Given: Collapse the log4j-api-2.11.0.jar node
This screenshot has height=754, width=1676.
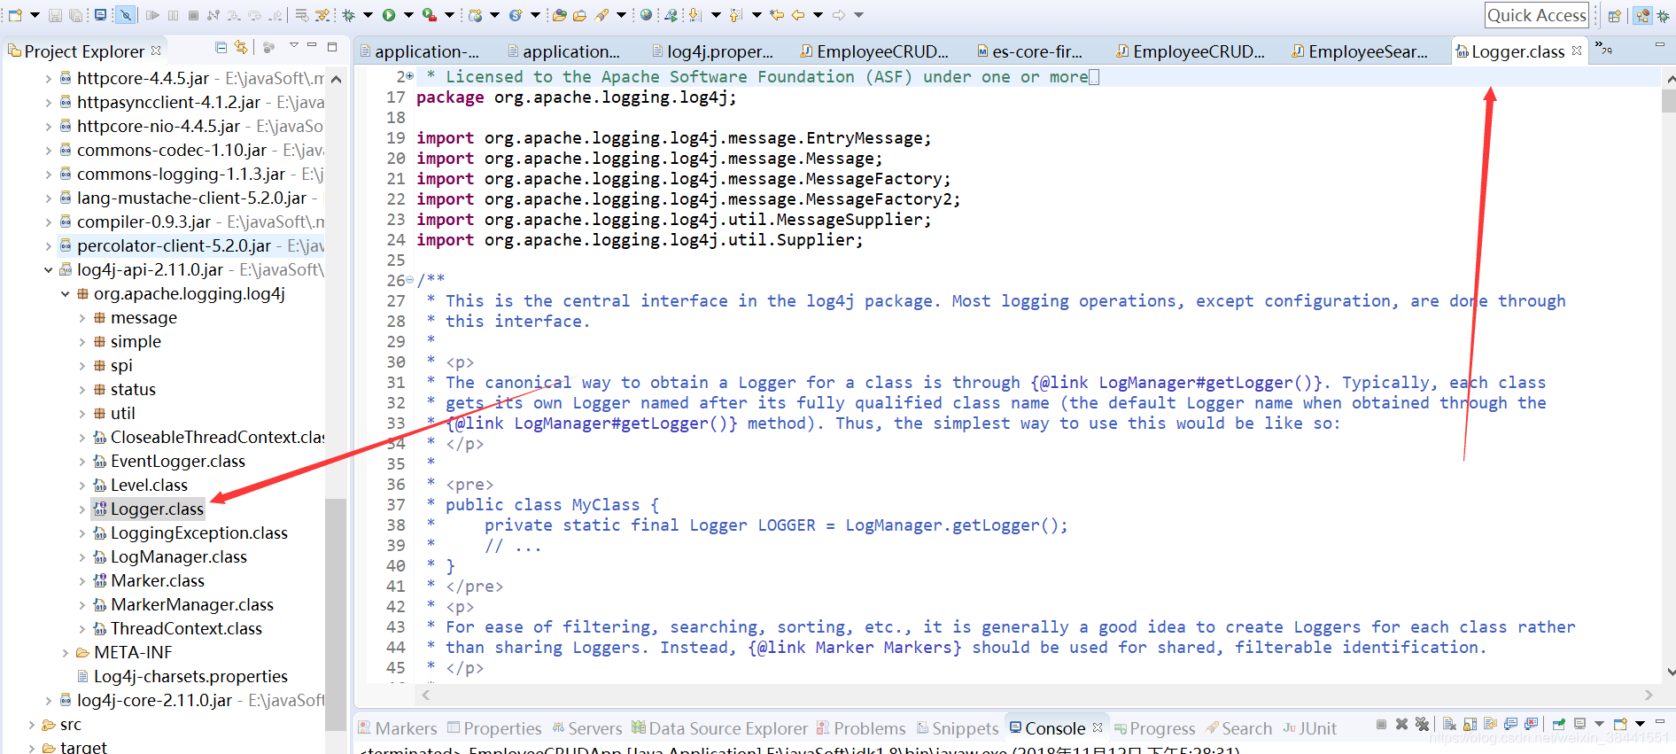Looking at the screenshot, I should 49,269.
